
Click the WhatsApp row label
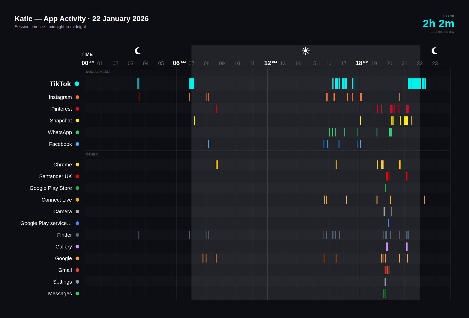[60, 132]
